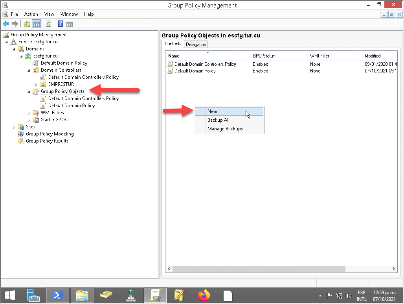Show hidden tray icons arrow
This screenshot has width=404, height=304.
click(x=320, y=296)
